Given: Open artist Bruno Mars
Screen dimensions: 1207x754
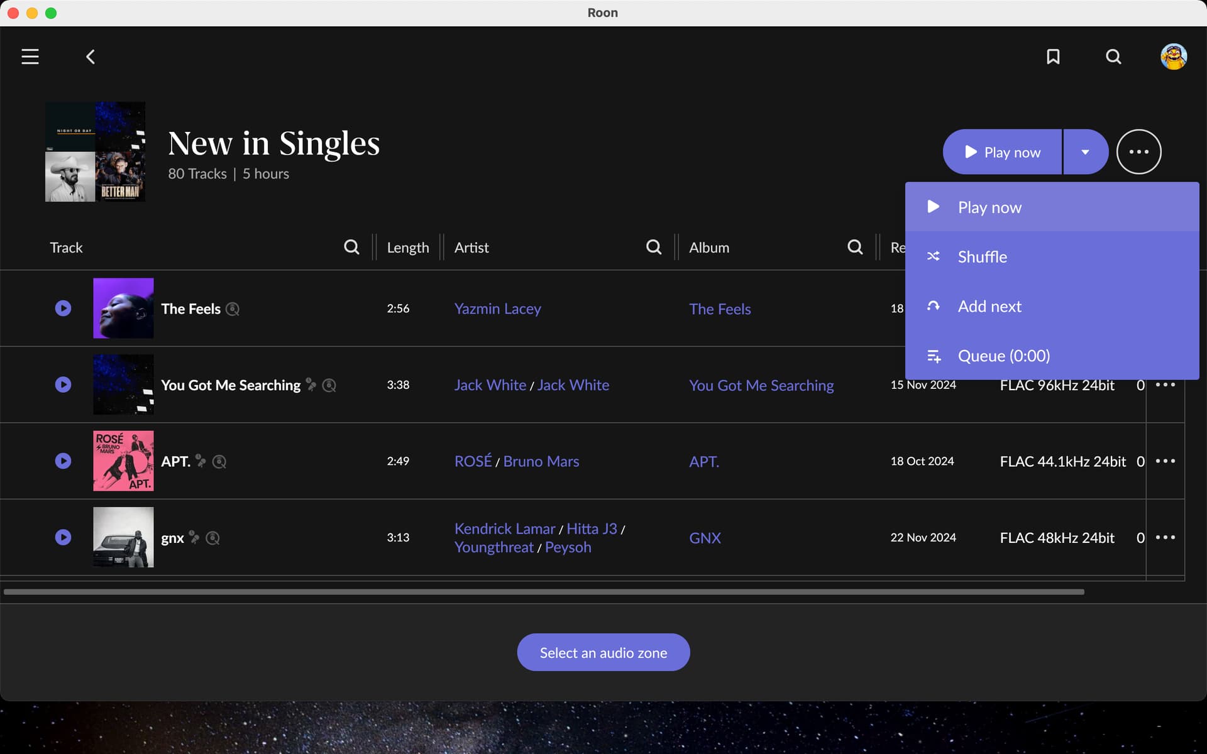Looking at the screenshot, I should 541,461.
